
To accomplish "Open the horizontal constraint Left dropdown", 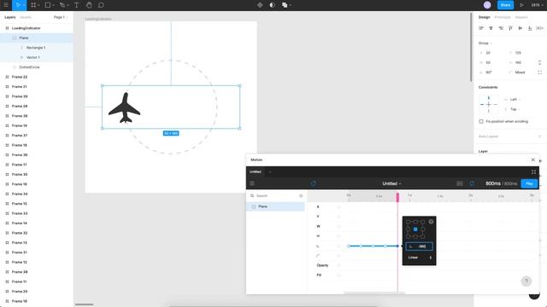I will tap(513, 100).
